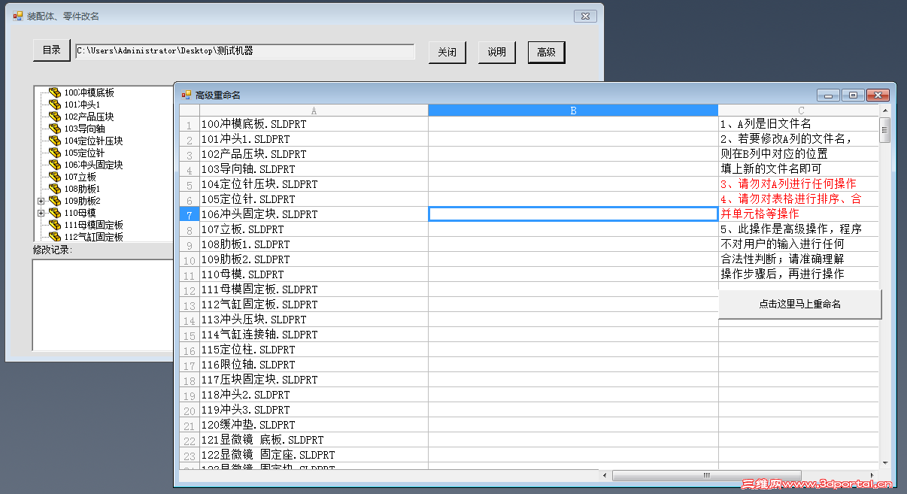Screen dimensions: 907x494
Task: Click the spreadsheet vertical scrollbar thumb
Action: pyautogui.click(x=885, y=130)
